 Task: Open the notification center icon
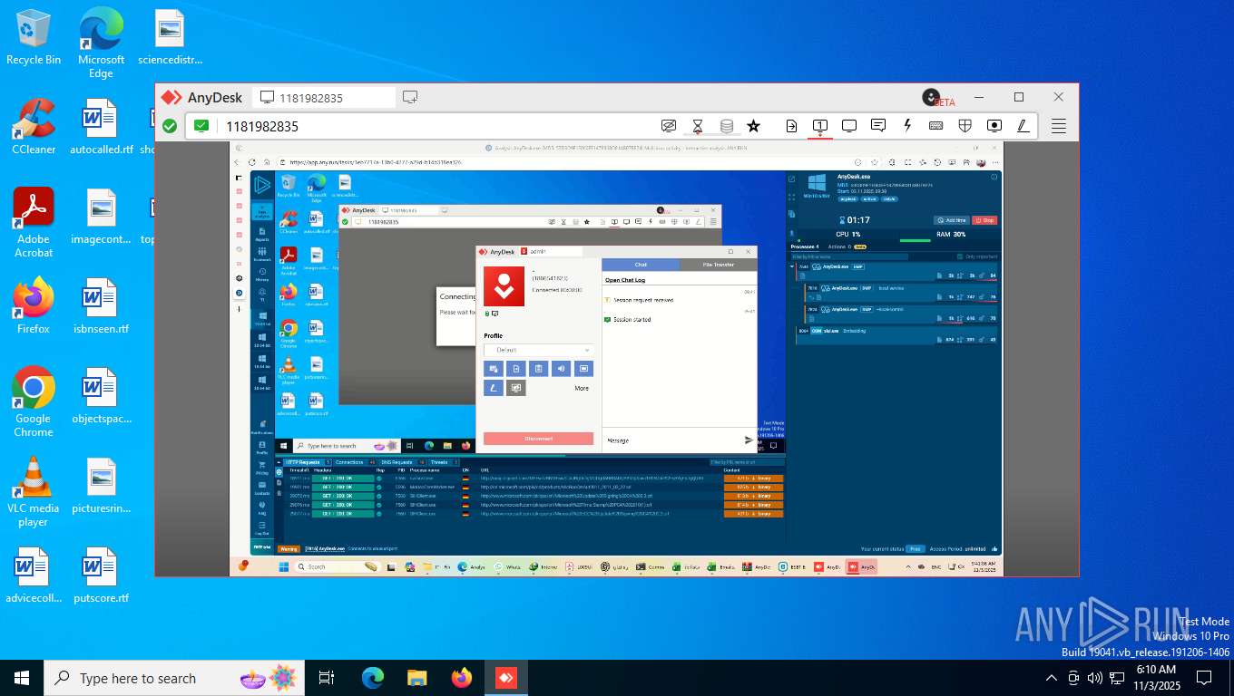coord(1204,678)
